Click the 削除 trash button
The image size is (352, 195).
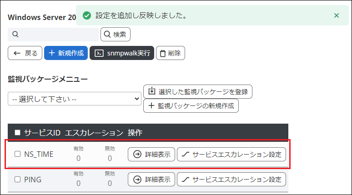[x=170, y=53]
